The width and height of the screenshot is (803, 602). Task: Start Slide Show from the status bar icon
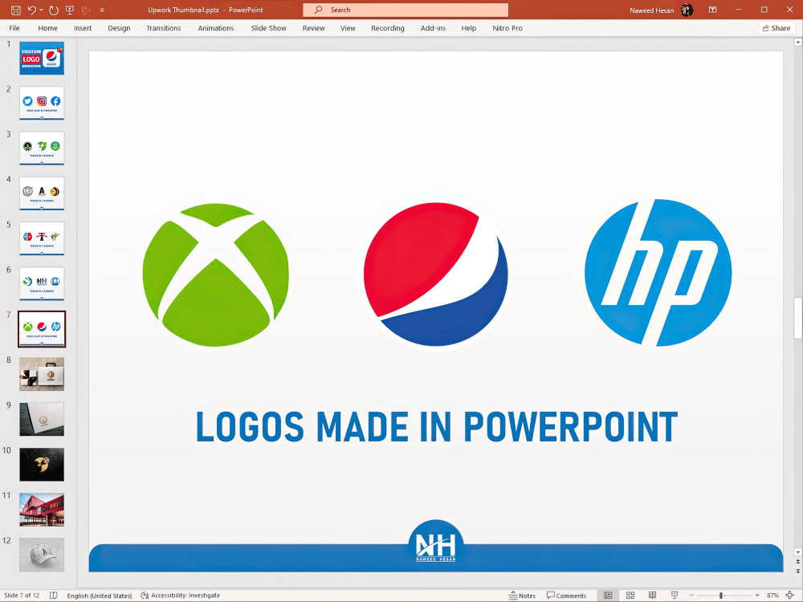[x=675, y=595]
